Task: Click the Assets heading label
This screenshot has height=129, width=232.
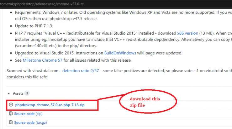Action: pos(18,93)
